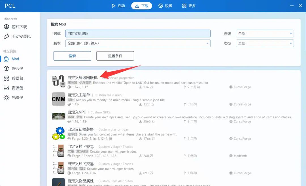Open the 来源 source dropdown

(265, 34)
